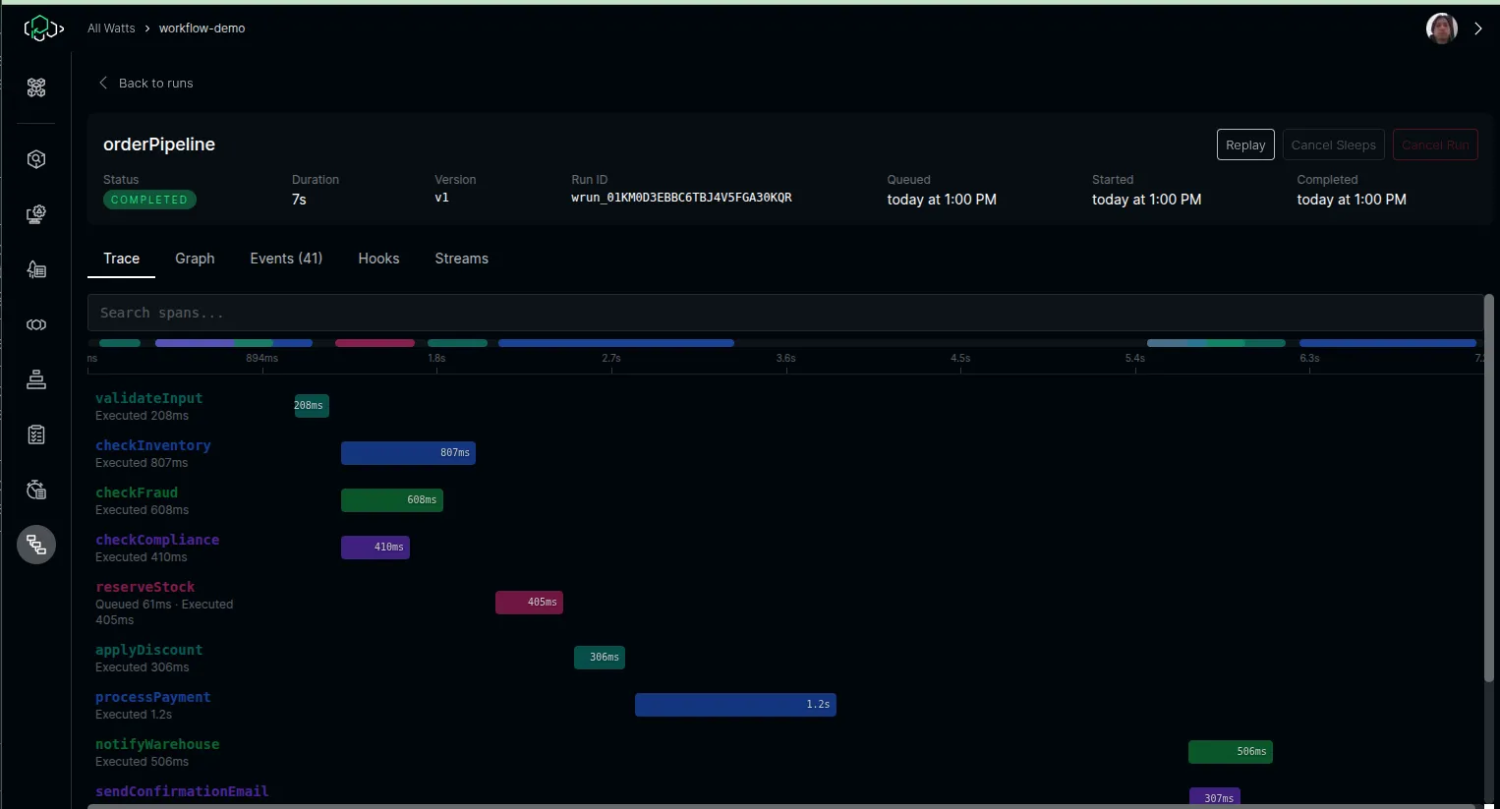The width and height of the screenshot is (1500, 809).
Task: Open the server stack icon in sidebar
Action: click(36, 379)
